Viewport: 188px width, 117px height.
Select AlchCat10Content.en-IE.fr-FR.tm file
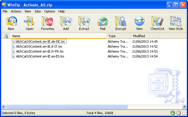click(40, 51)
